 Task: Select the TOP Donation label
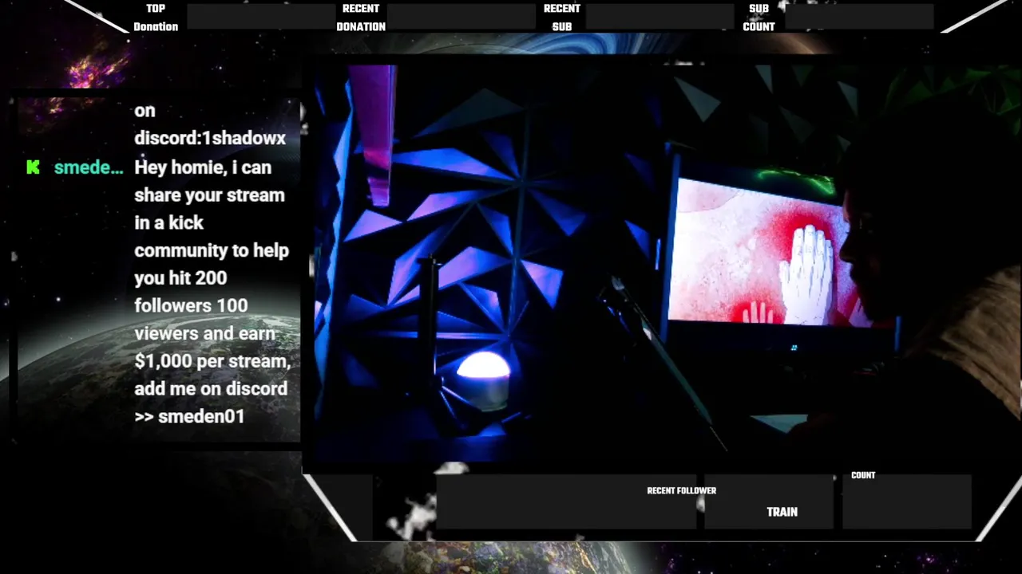point(156,18)
